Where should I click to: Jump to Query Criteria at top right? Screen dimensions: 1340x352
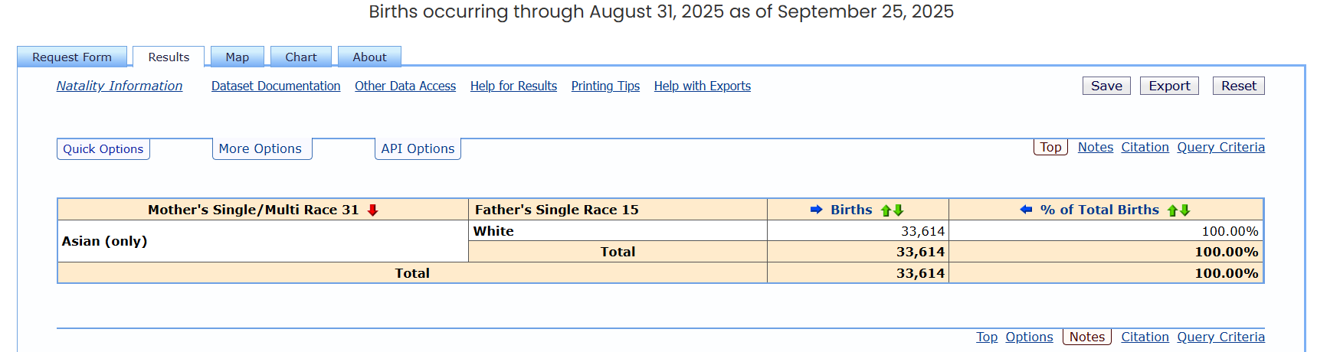1220,148
